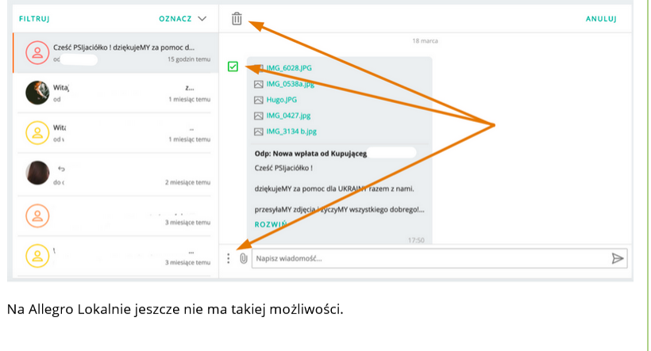Open the Filtruj filter menu
The image size is (651, 351).
[35, 18]
